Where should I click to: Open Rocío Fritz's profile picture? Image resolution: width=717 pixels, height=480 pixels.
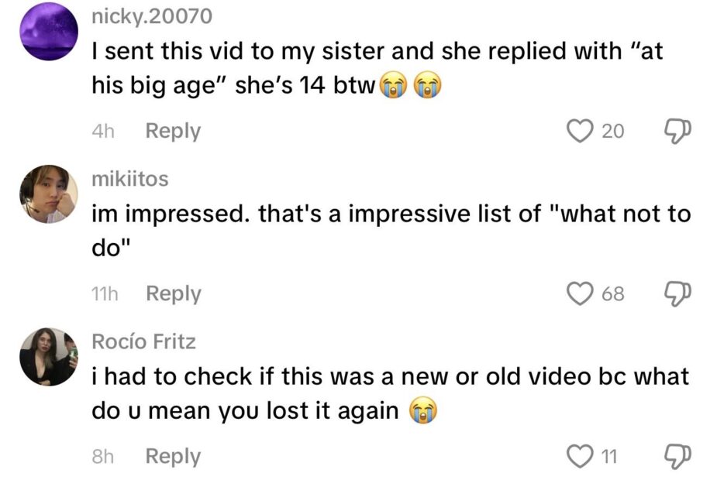[48, 356]
